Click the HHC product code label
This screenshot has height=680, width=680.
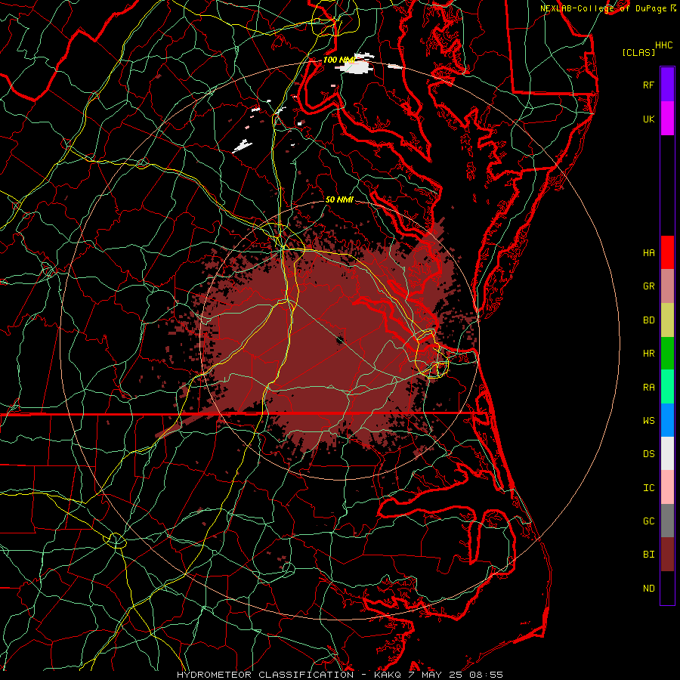pyautogui.click(x=663, y=45)
